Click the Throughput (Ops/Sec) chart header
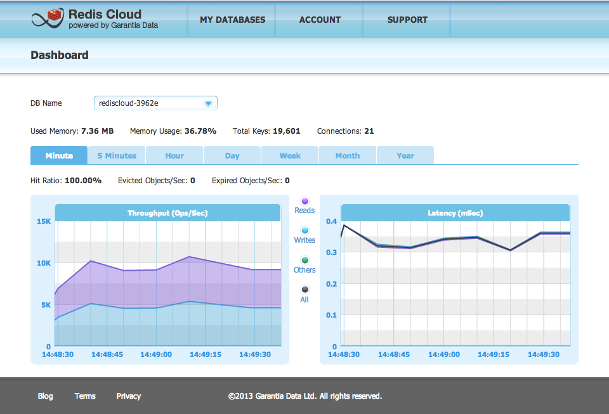609x414 pixels. tap(167, 213)
